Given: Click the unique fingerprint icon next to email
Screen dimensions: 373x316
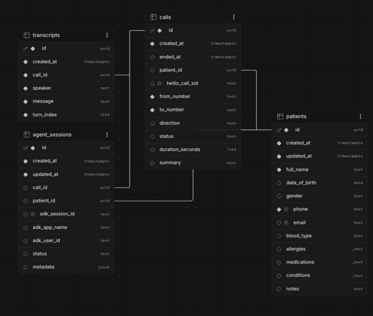Looking at the screenshot, I should pyautogui.click(x=286, y=223).
